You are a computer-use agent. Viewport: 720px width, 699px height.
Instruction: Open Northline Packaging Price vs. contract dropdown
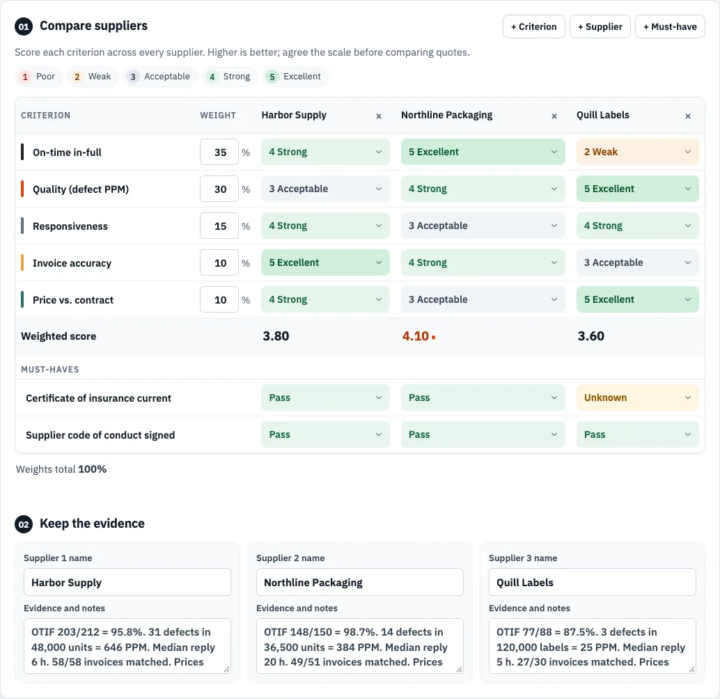(483, 299)
